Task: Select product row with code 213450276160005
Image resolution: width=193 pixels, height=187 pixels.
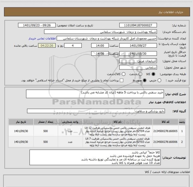Action: point(97,131)
